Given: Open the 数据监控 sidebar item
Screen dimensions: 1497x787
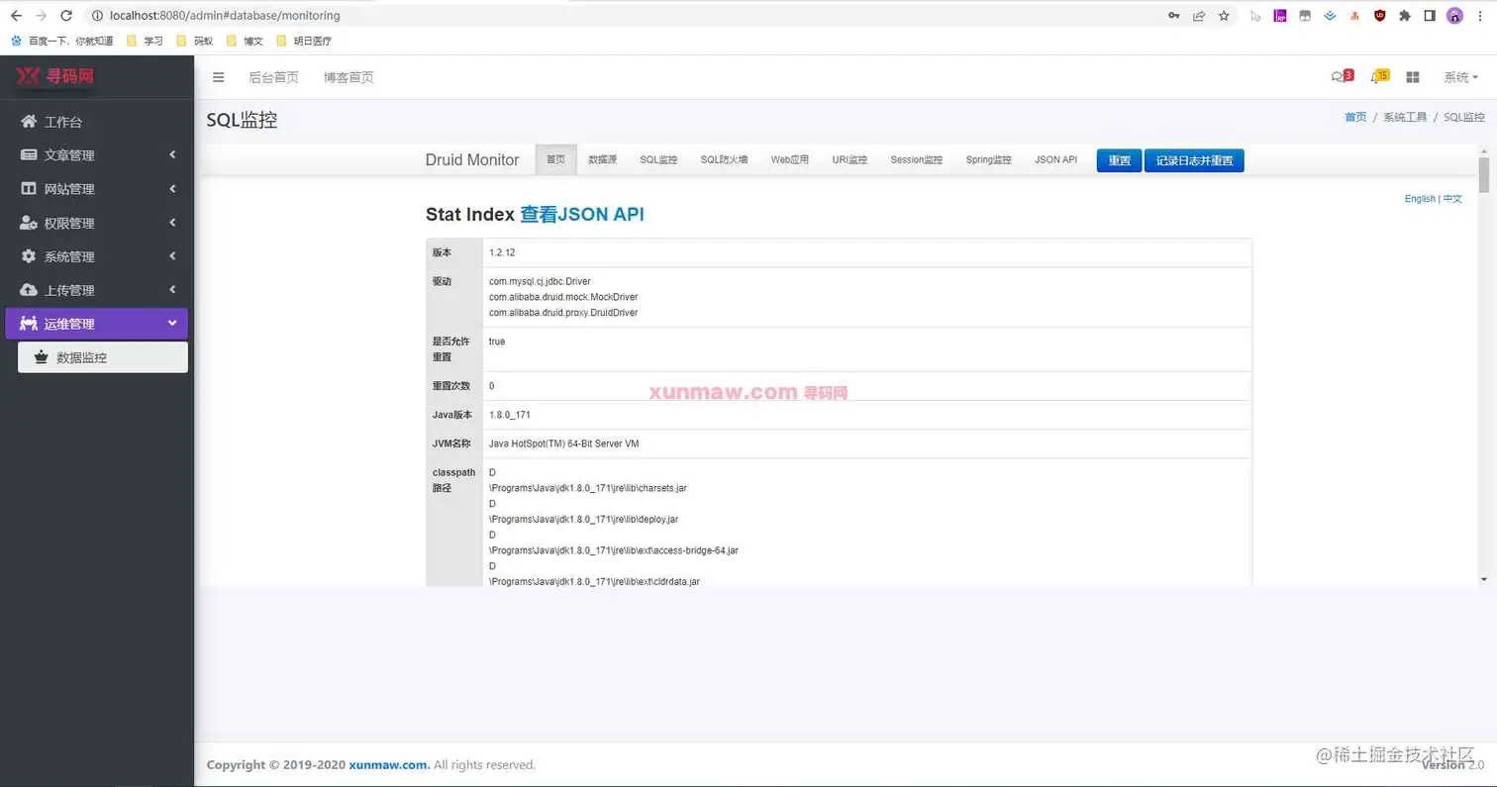Looking at the screenshot, I should point(103,357).
